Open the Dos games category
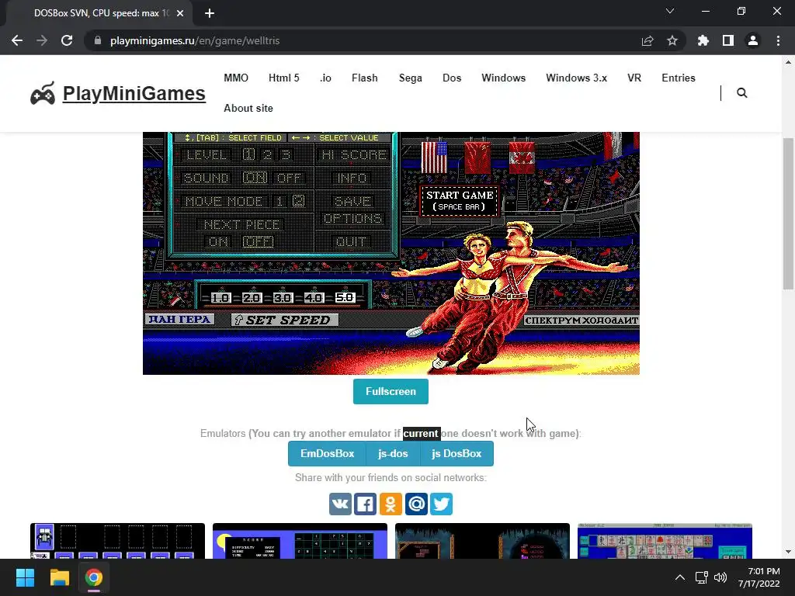The width and height of the screenshot is (795, 596). click(x=452, y=78)
